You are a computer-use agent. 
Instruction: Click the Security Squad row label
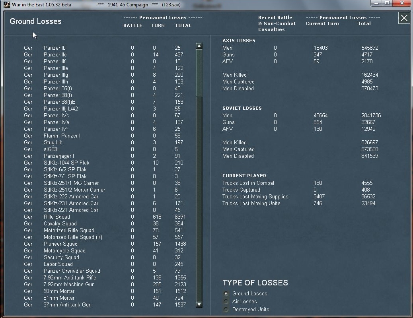click(x=61, y=258)
